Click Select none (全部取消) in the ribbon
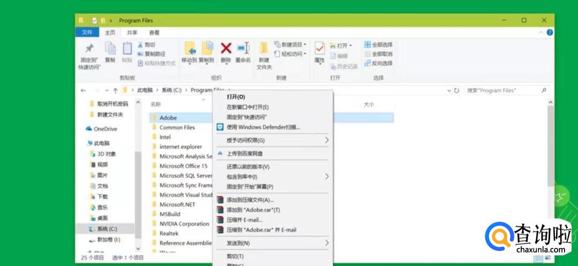 [378, 54]
